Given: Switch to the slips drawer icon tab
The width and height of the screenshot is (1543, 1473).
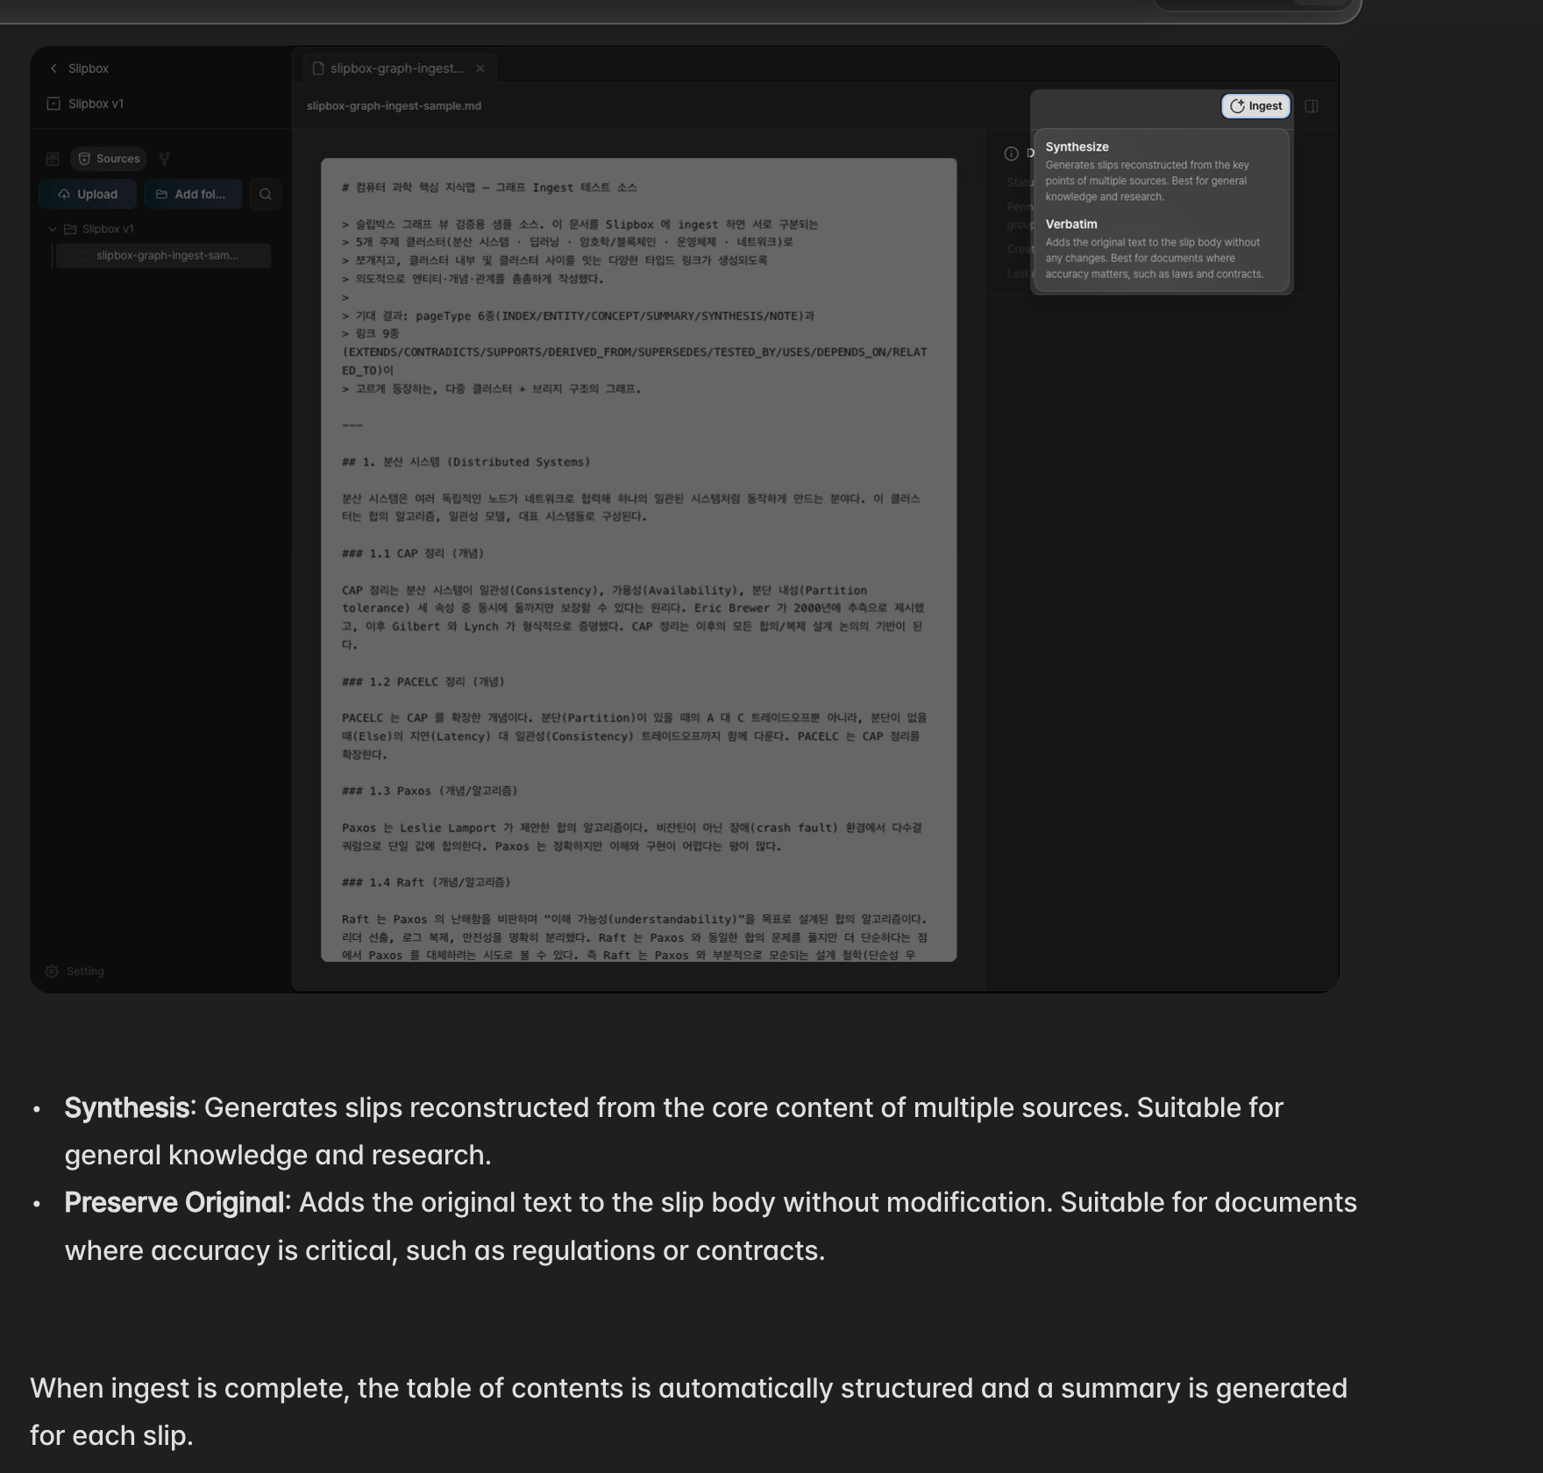Looking at the screenshot, I should coord(53,159).
